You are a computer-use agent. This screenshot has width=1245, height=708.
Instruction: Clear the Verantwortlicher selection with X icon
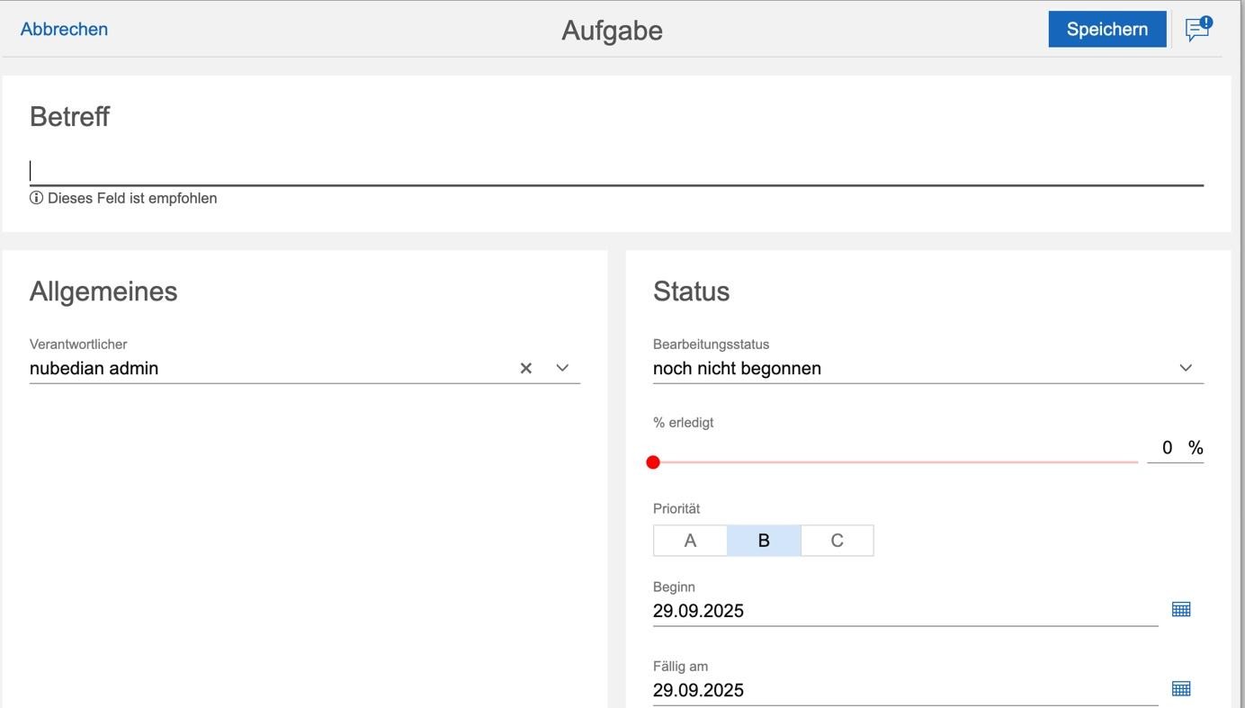click(x=526, y=368)
